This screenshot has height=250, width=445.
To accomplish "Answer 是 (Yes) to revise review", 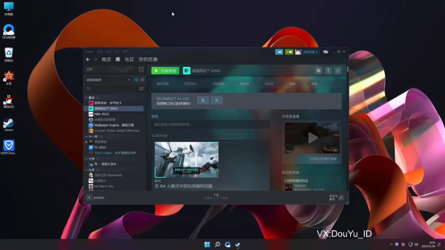I will [203, 101].
